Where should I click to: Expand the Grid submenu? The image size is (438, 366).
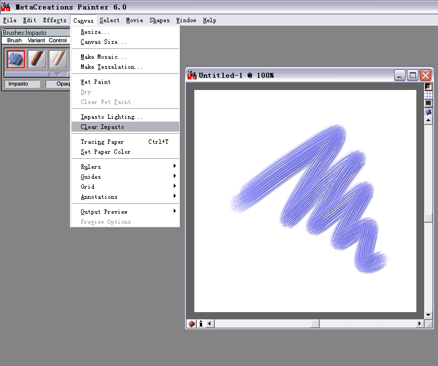click(x=125, y=187)
